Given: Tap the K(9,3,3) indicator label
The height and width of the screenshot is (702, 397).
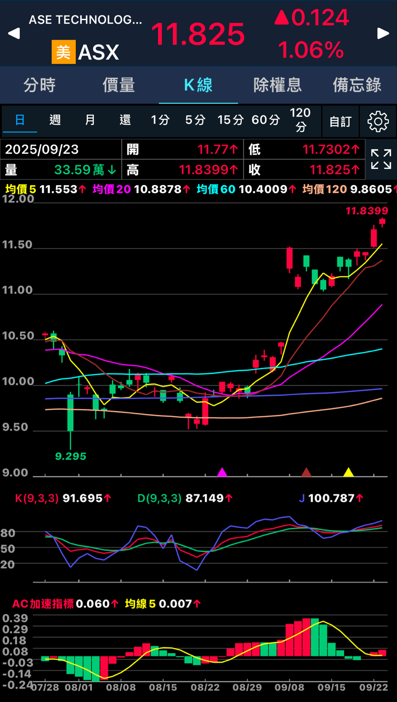Looking at the screenshot, I should pos(37,498).
